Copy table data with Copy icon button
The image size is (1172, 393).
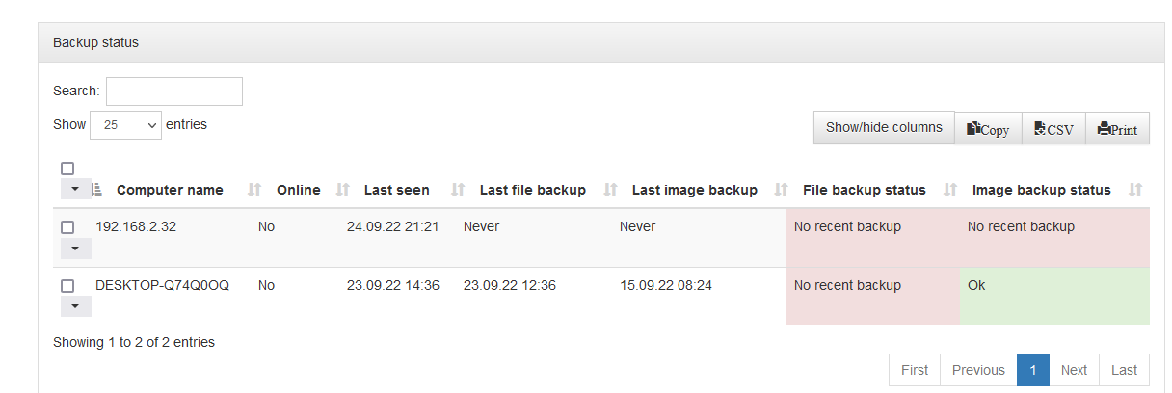pyautogui.click(x=988, y=129)
